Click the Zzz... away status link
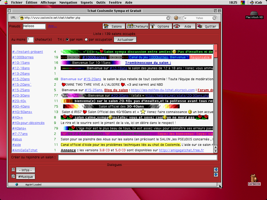This screenshot has width=267, height=200. (x=52, y=26)
